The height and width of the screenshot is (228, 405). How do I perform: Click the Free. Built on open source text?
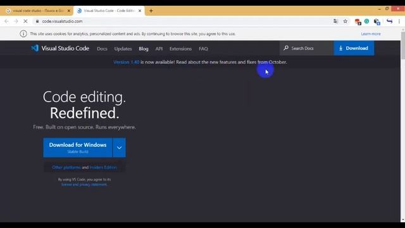[84, 127]
